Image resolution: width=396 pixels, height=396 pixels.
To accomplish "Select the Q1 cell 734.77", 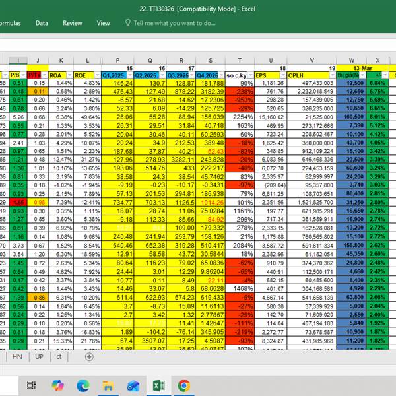I will tap(117, 203).
